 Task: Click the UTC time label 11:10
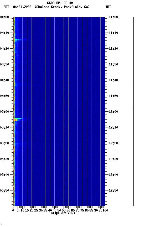(113, 33)
